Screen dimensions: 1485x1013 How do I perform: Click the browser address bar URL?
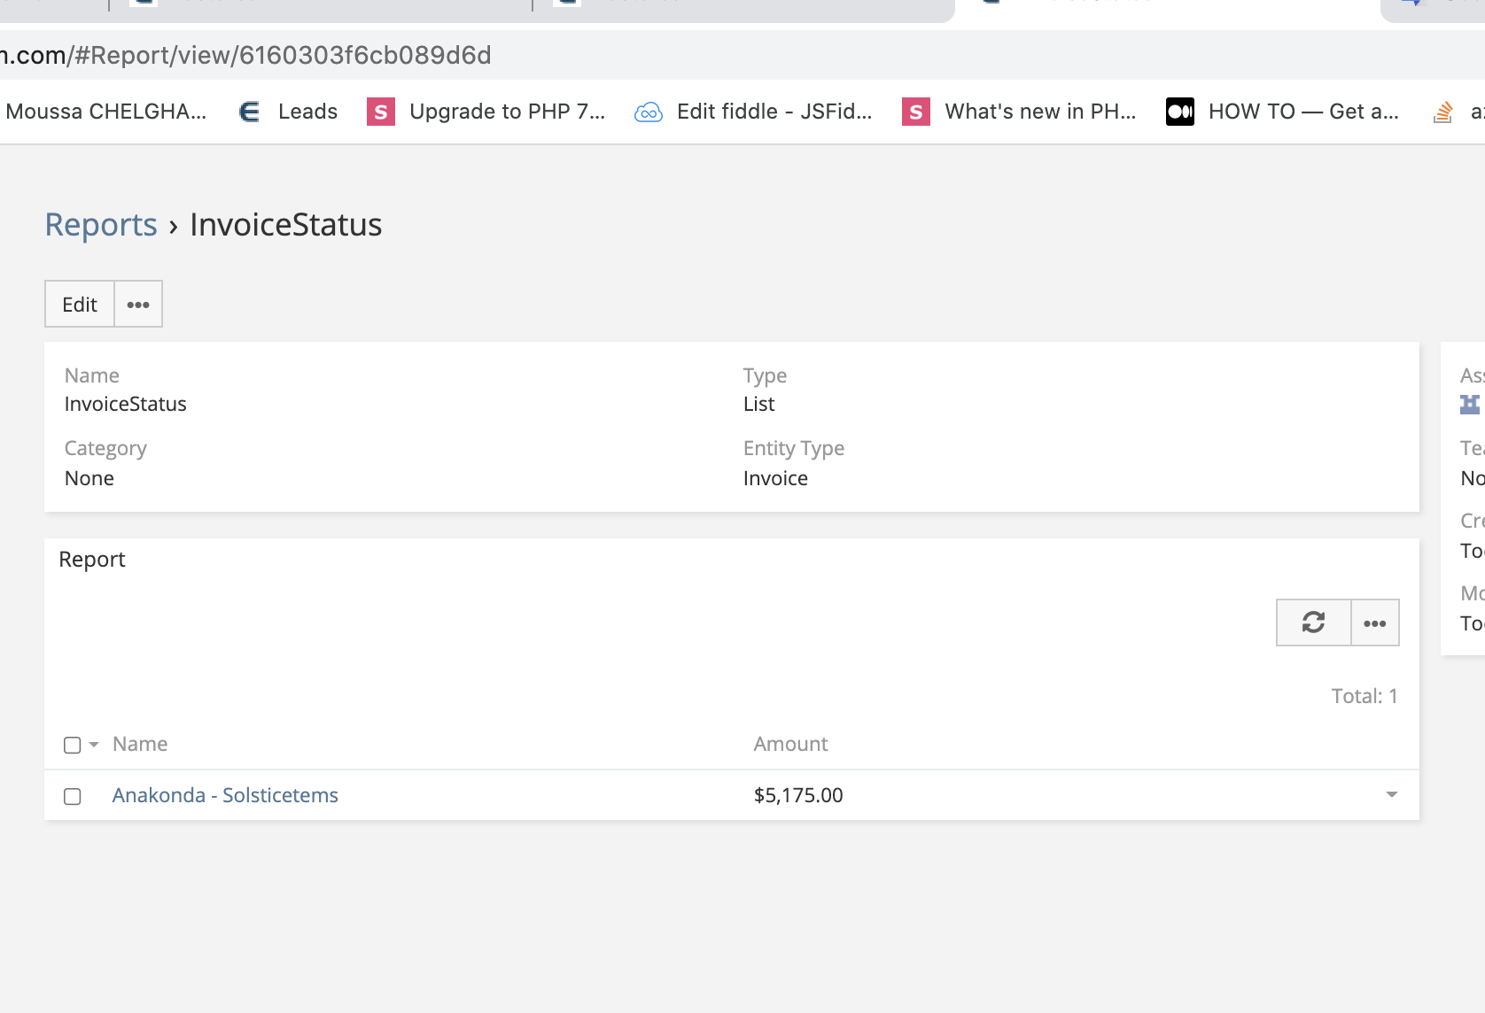[x=266, y=55]
